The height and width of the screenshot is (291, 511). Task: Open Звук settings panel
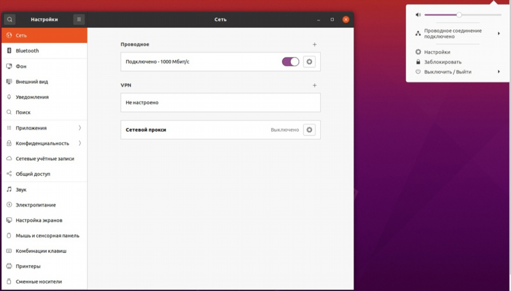[x=44, y=189]
